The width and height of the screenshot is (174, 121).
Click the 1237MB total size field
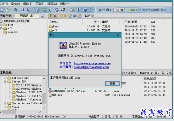pos(119,10)
